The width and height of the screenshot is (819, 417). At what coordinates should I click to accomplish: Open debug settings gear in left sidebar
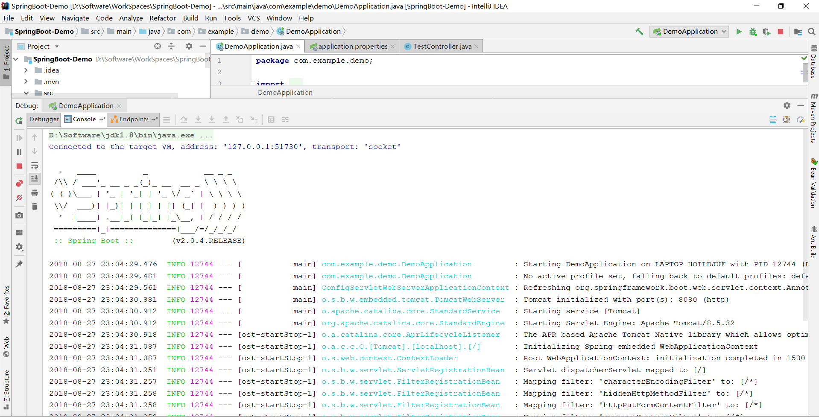(19, 247)
